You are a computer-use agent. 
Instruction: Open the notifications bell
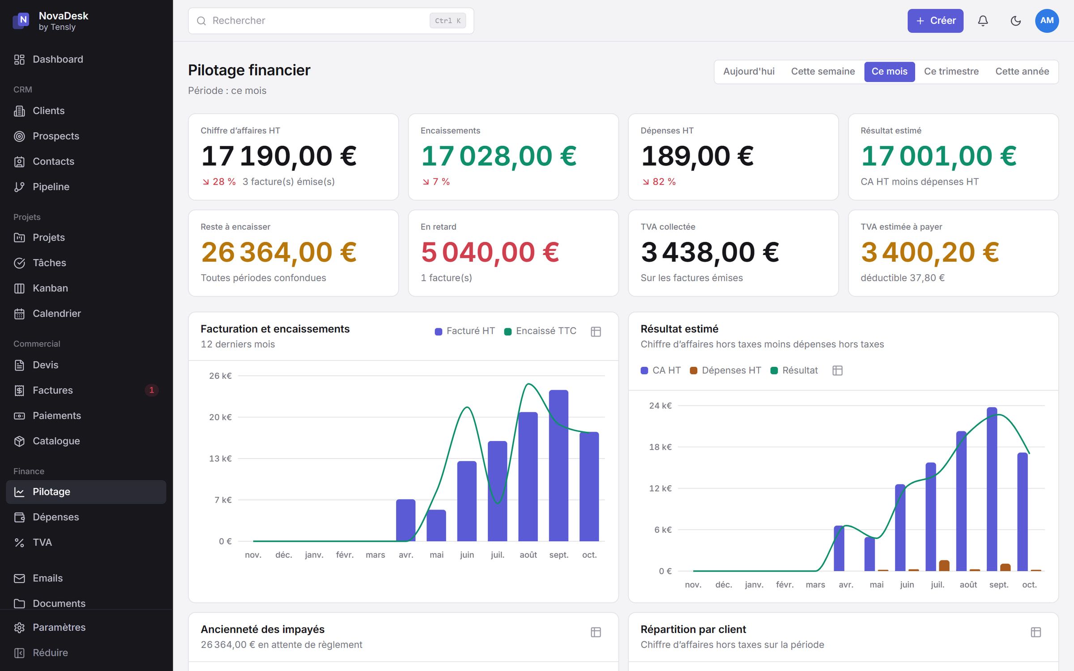pyautogui.click(x=983, y=21)
